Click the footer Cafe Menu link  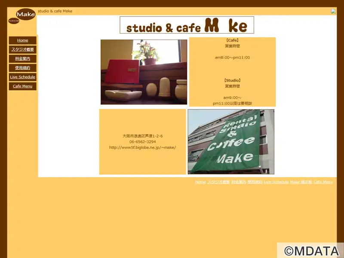pos(323,182)
